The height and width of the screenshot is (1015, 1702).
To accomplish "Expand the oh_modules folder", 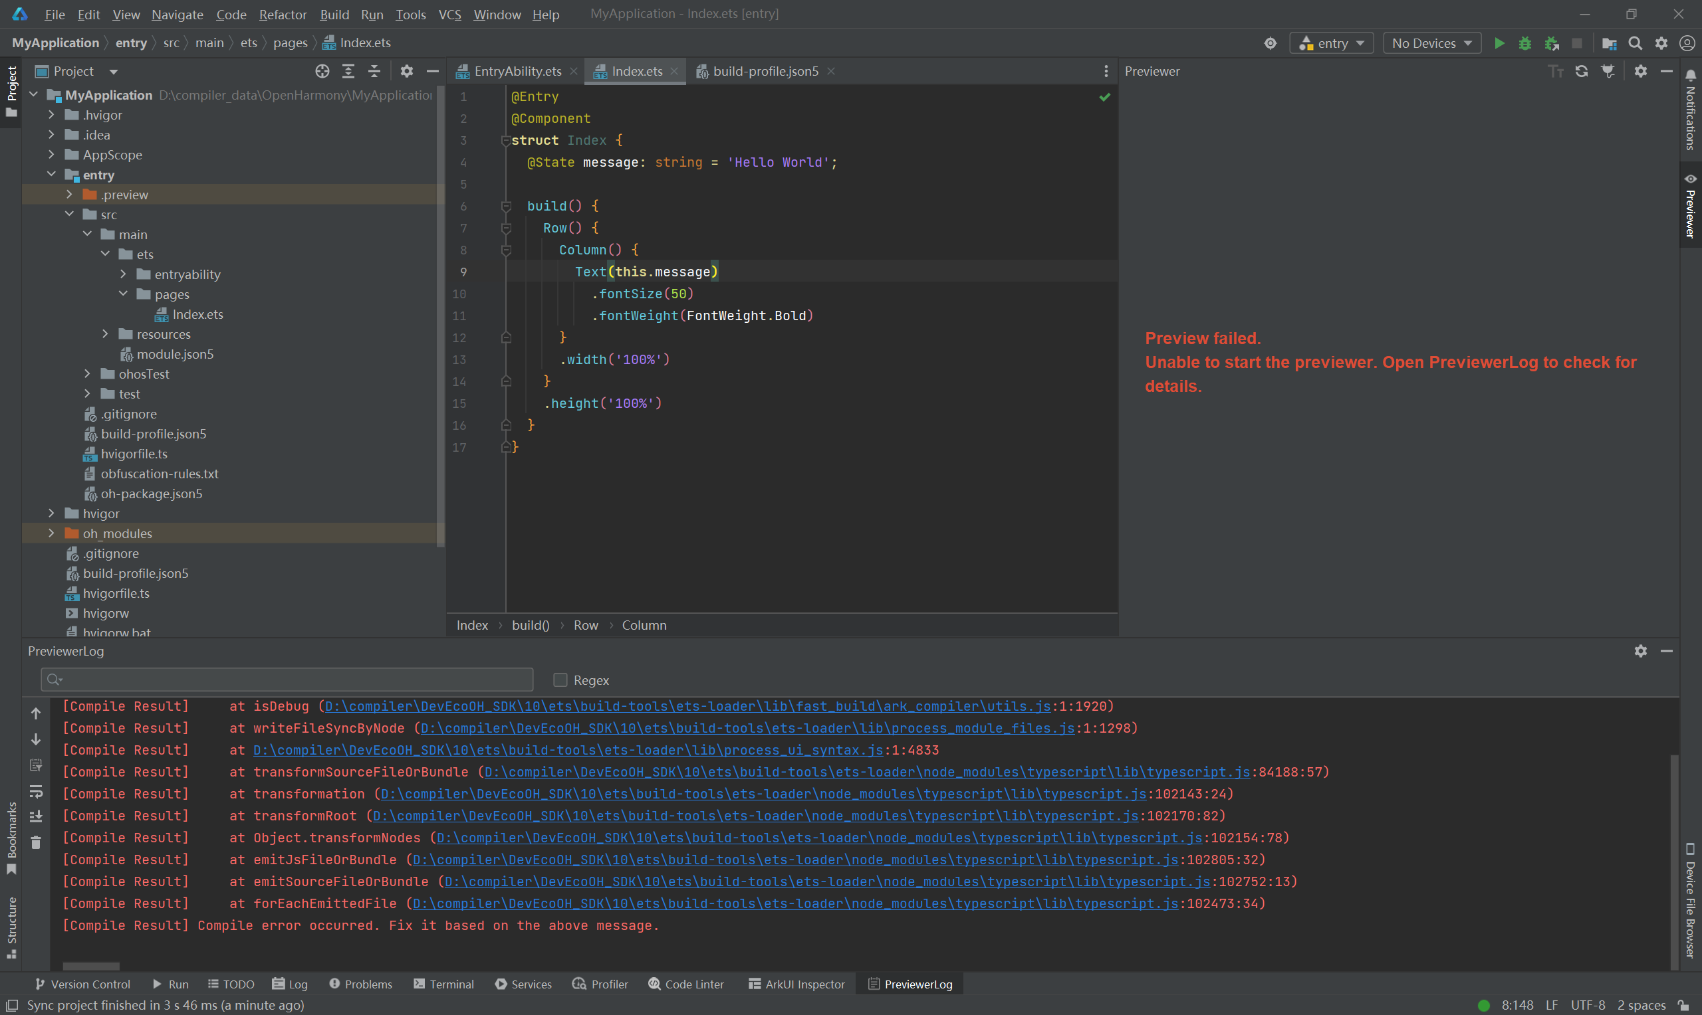I will [51, 533].
